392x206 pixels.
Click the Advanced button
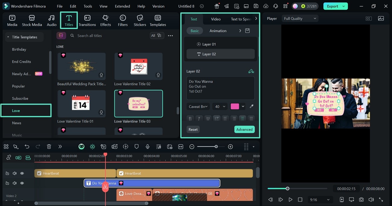(245, 129)
